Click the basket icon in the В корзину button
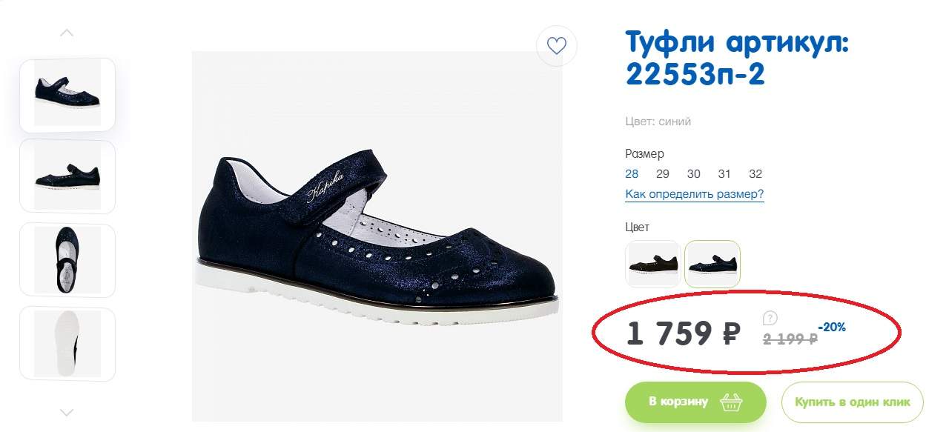The image size is (926, 432). [732, 402]
